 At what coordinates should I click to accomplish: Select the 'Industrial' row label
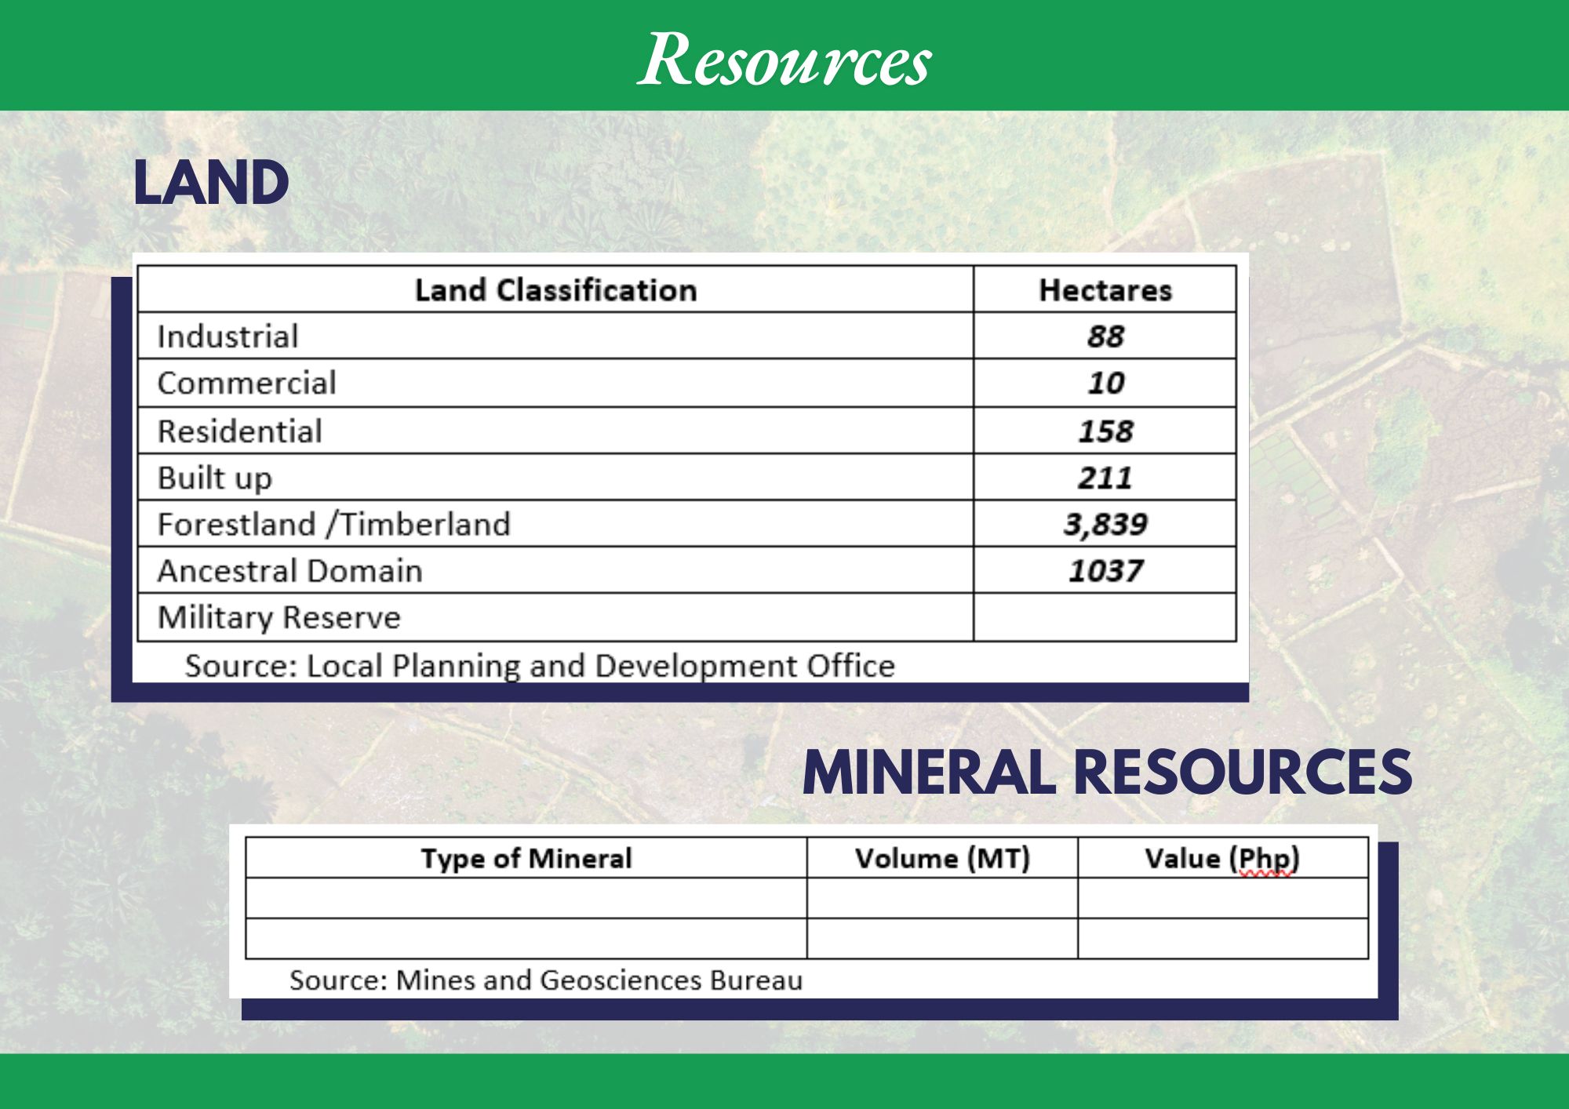pos(228,336)
